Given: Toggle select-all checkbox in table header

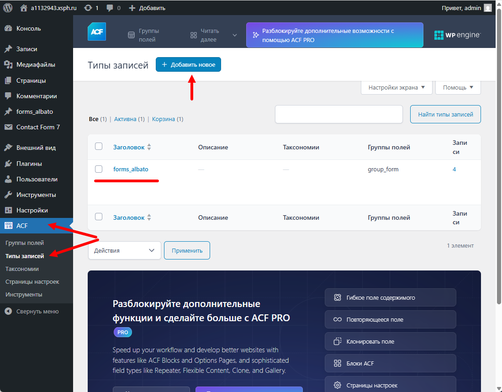Looking at the screenshot, I should click(x=99, y=146).
